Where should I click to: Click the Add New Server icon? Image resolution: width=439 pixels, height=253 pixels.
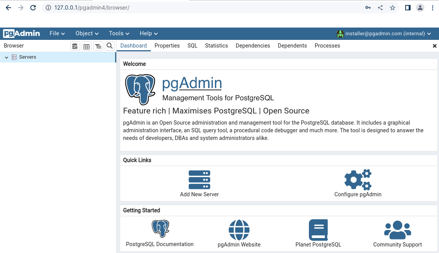coord(199,179)
